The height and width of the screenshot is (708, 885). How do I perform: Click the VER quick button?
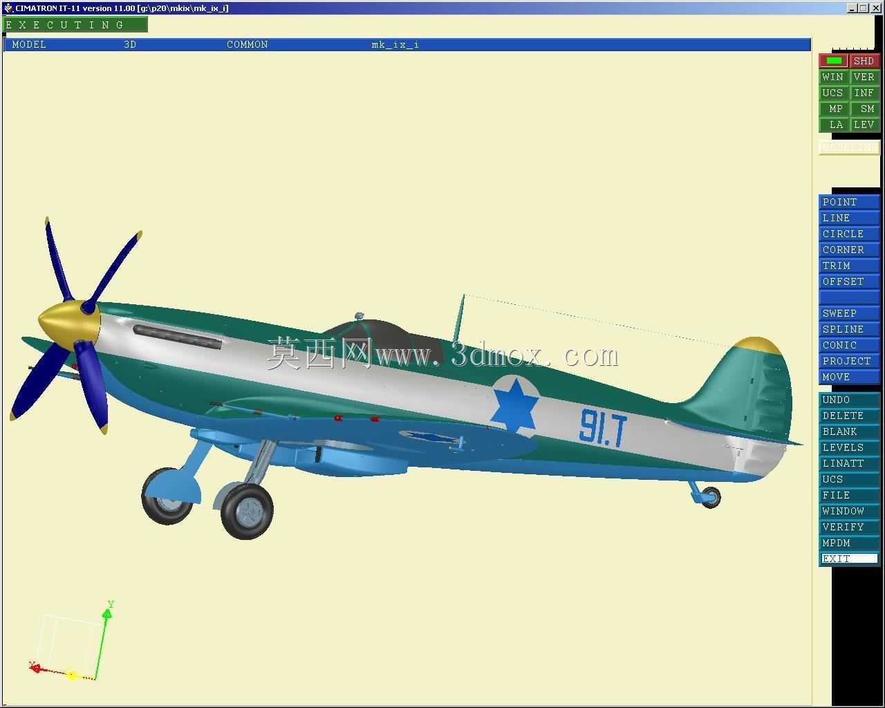pos(864,77)
